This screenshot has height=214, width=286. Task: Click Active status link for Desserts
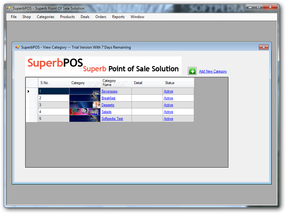(168, 105)
